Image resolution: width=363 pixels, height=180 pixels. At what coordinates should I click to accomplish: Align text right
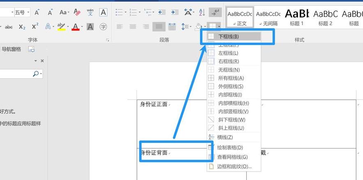(x=146, y=27)
